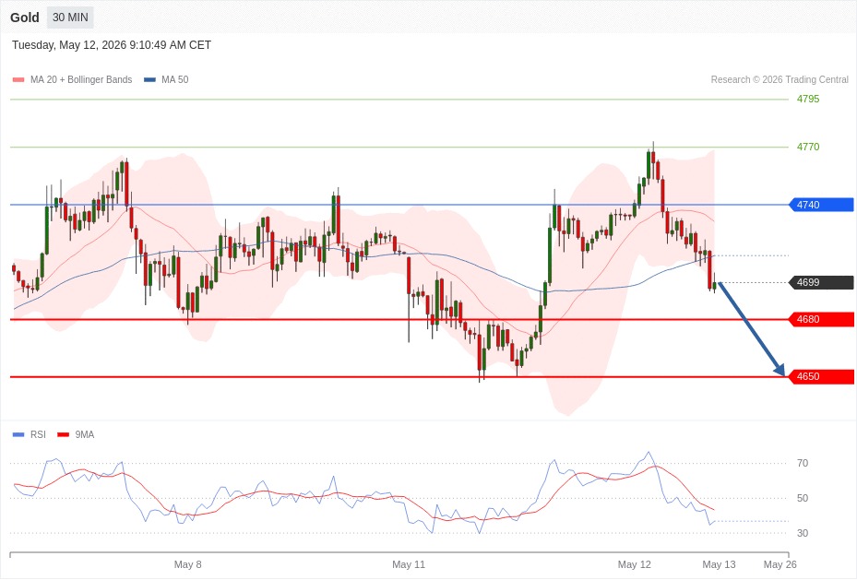Screen dimensions: 857x580
Task: Click the RSI 30 level label
Action: coord(803,533)
